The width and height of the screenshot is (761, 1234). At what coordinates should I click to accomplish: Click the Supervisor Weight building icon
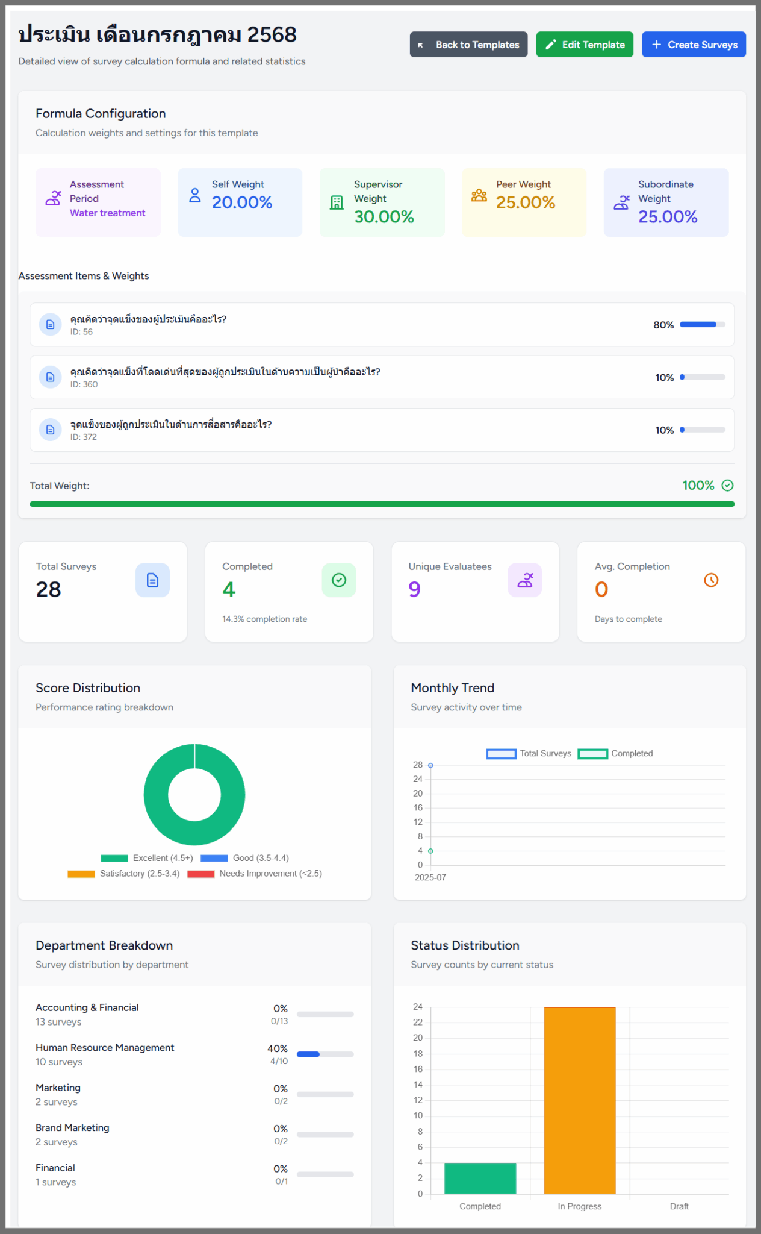(x=337, y=202)
